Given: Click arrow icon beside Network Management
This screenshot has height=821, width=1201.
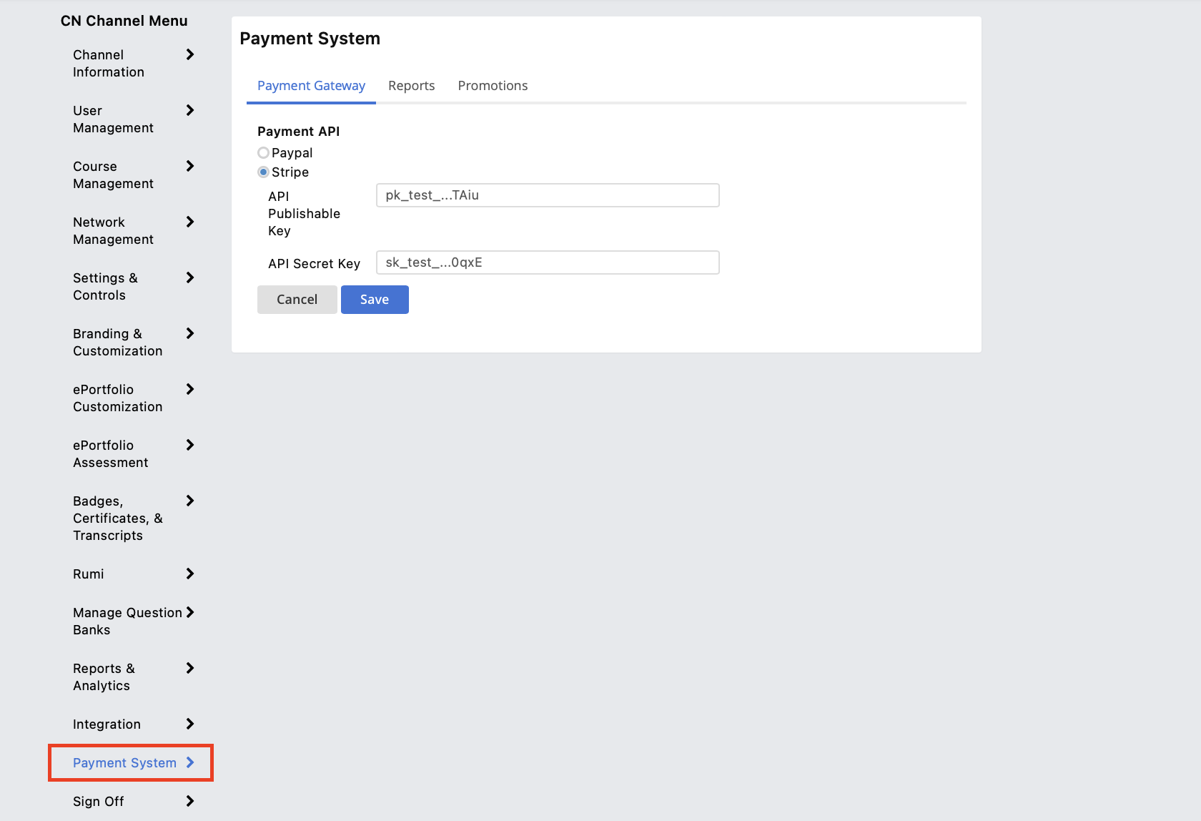Looking at the screenshot, I should pos(190,222).
